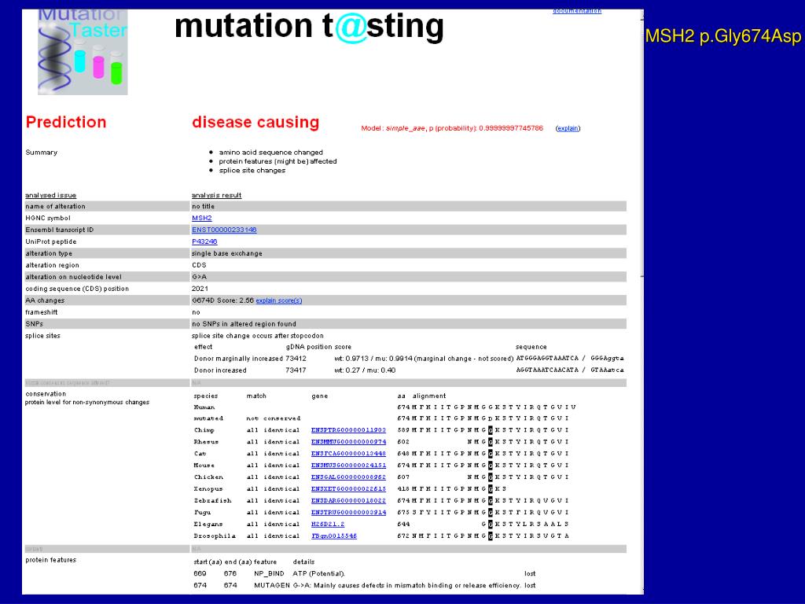This screenshot has height=604, width=805.
Task: Click the 'frameshift' row label
Action: point(42,313)
